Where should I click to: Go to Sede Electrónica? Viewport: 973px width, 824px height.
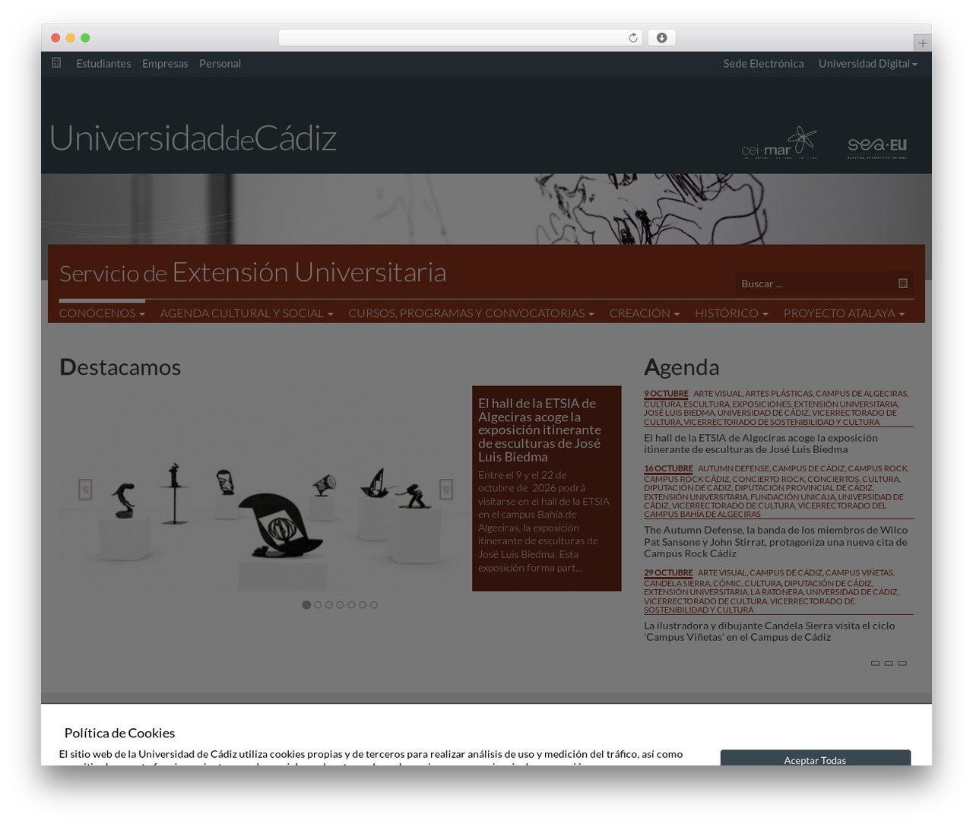(763, 64)
